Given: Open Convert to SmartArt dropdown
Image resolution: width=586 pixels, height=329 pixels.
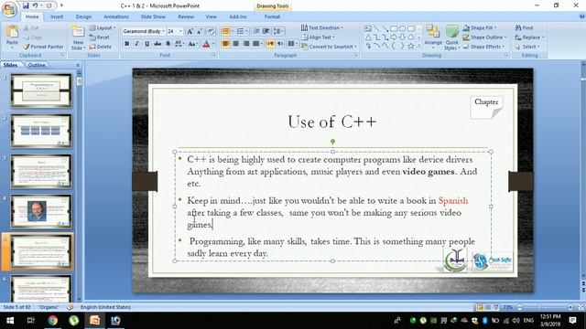Looking at the screenshot, I should 329,47.
